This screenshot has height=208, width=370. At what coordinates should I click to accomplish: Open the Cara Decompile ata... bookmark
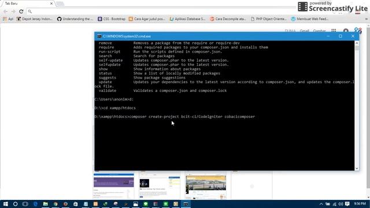tap(228, 19)
